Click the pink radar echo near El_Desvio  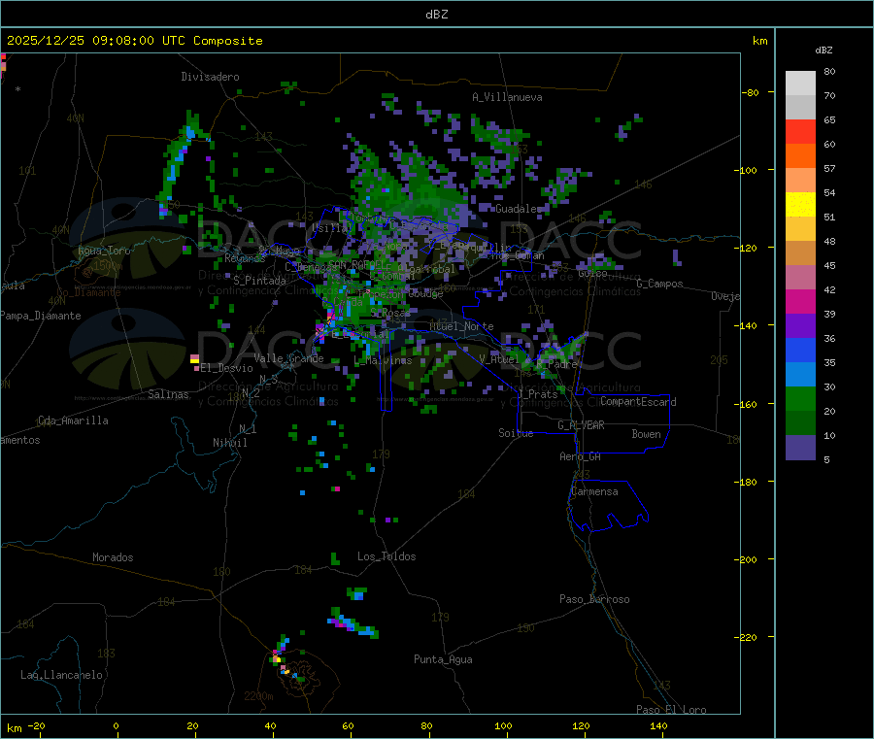pyautogui.click(x=195, y=360)
